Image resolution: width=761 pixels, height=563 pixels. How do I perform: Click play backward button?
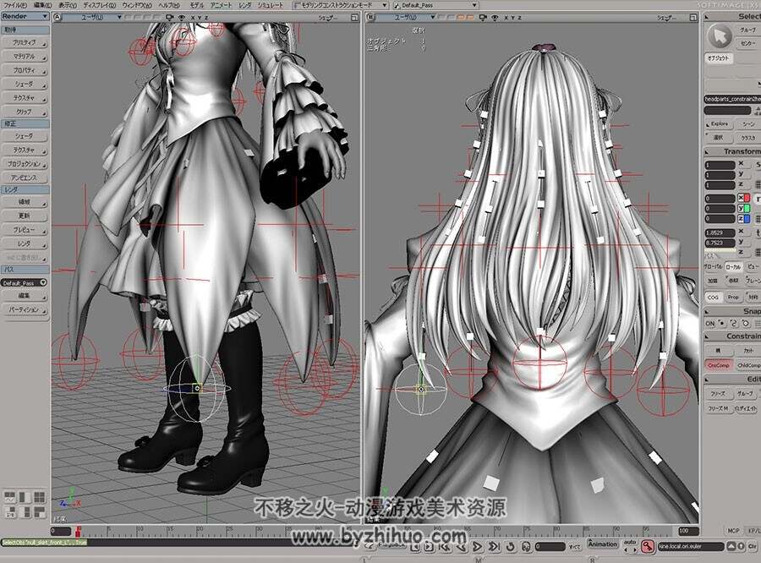pyautogui.click(x=461, y=547)
